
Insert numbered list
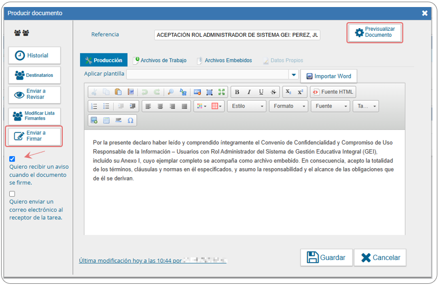point(94,107)
